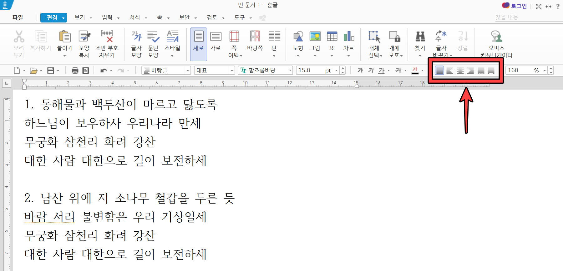Click the Find (찾기) binoculars icon
This screenshot has height=271, width=563.
(x=420, y=37)
